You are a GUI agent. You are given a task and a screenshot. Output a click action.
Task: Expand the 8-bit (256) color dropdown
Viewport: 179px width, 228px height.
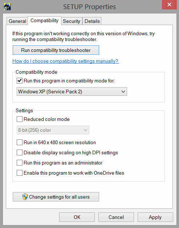(53, 130)
